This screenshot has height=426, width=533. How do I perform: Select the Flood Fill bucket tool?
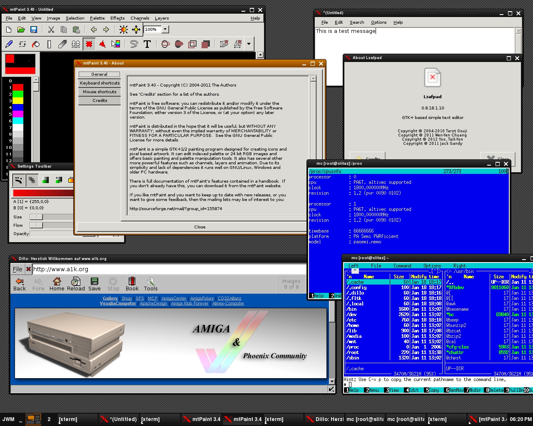(x=36, y=44)
